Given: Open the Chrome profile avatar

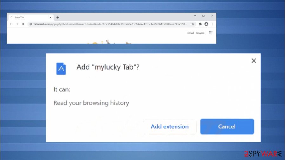Looking at the screenshot, I should [x=206, y=24].
